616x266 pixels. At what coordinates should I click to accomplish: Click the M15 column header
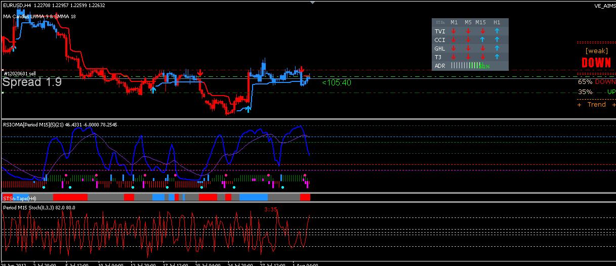[x=481, y=22]
